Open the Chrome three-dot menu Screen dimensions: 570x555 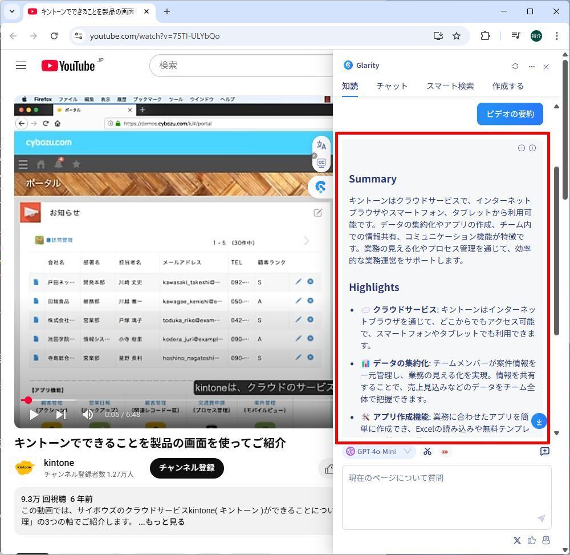(x=556, y=35)
